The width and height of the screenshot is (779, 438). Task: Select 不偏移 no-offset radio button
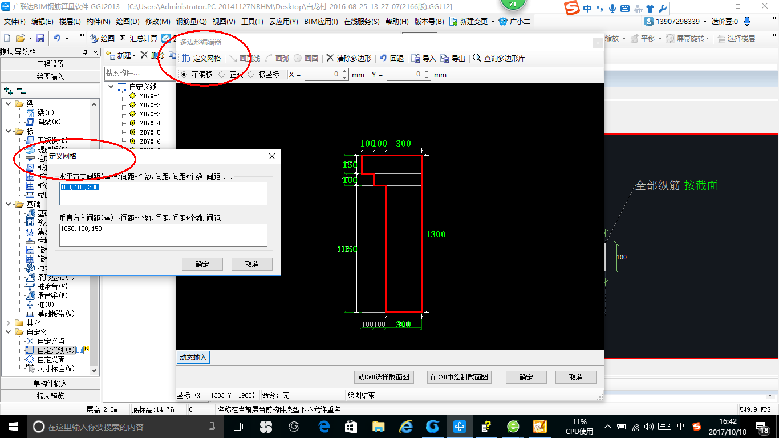click(x=184, y=74)
